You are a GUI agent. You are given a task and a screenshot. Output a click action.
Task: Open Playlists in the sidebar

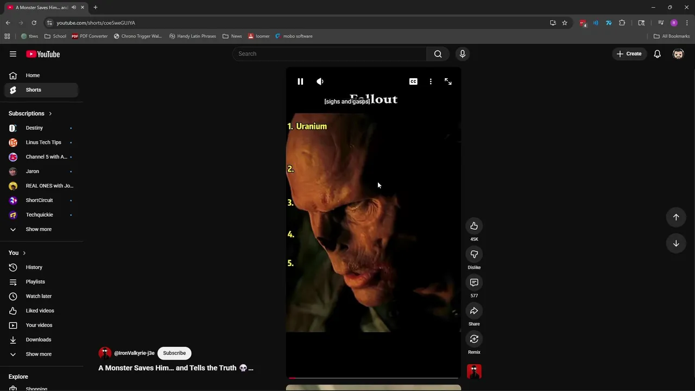click(41, 282)
